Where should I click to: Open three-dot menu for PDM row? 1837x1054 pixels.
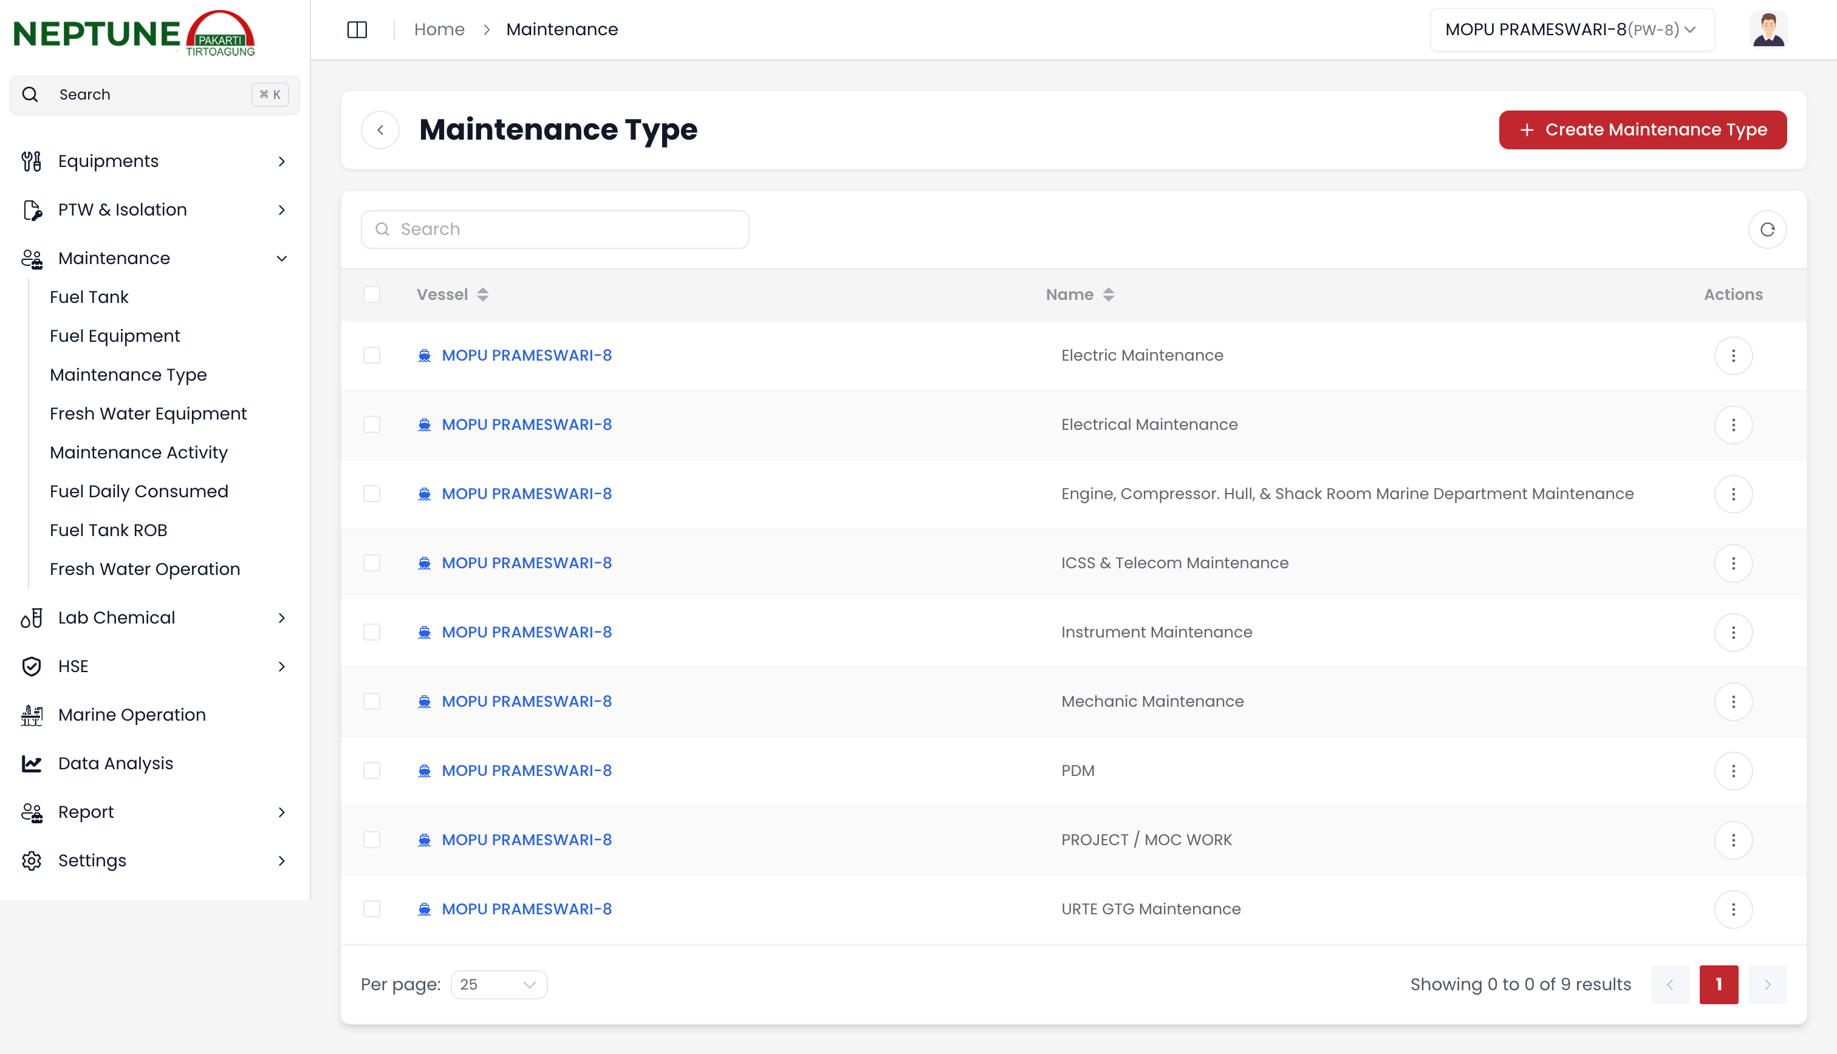[x=1733, y=770]
